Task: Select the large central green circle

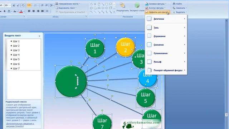Action: tap(71, 81)
